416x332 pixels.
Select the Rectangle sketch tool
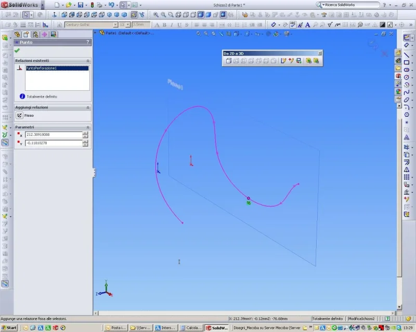(406, 62)
